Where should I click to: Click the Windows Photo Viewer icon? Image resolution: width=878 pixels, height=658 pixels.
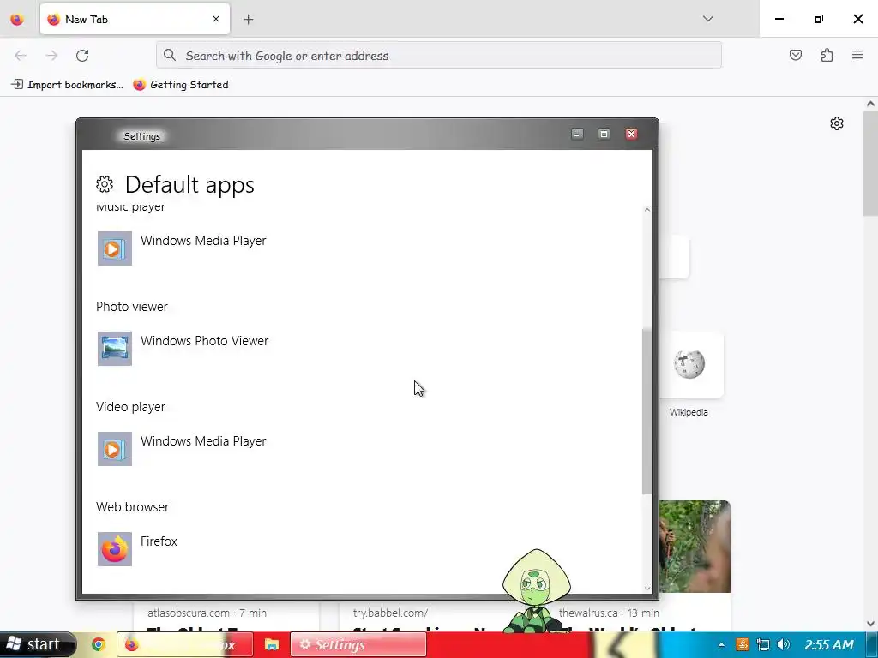click(115, 349)
